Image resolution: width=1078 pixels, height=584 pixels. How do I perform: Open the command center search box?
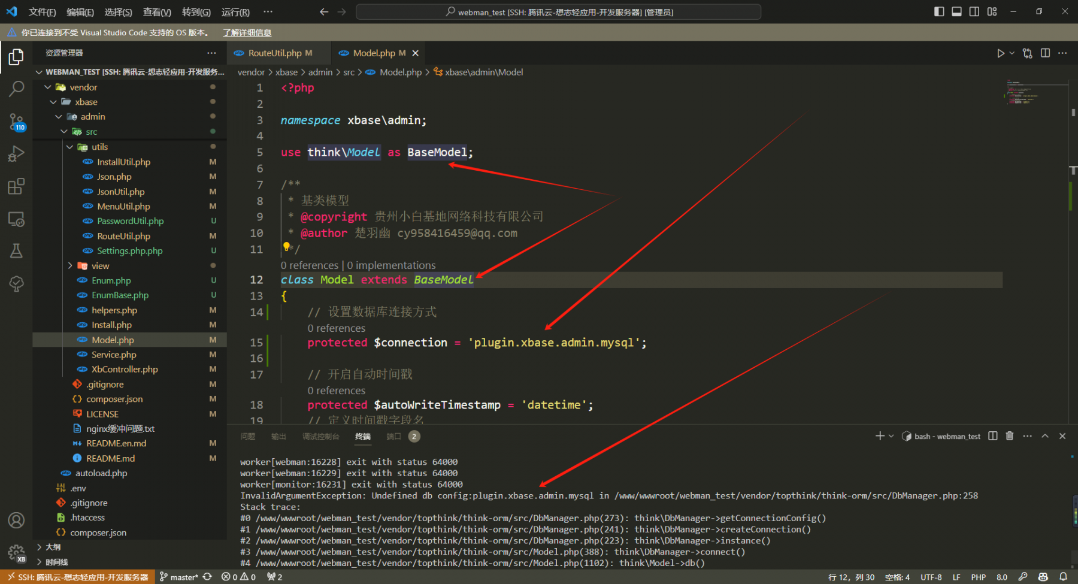tap(558, 12)
